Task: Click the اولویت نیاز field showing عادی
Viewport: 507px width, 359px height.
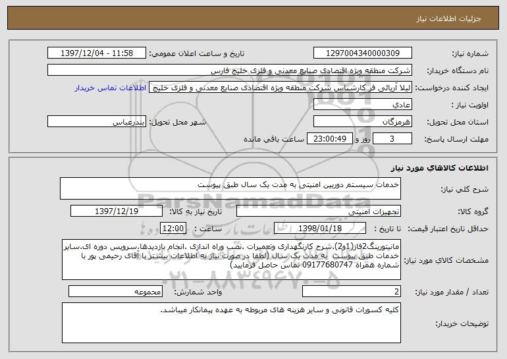Action: click(362, 105)
